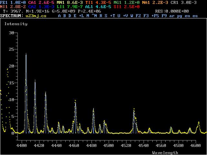Choose the M command
This screenshot has width=207, height=155.
point(88,16)
